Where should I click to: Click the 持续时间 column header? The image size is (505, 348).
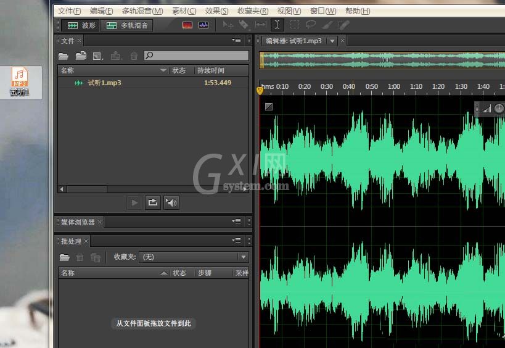coord(211,70)
